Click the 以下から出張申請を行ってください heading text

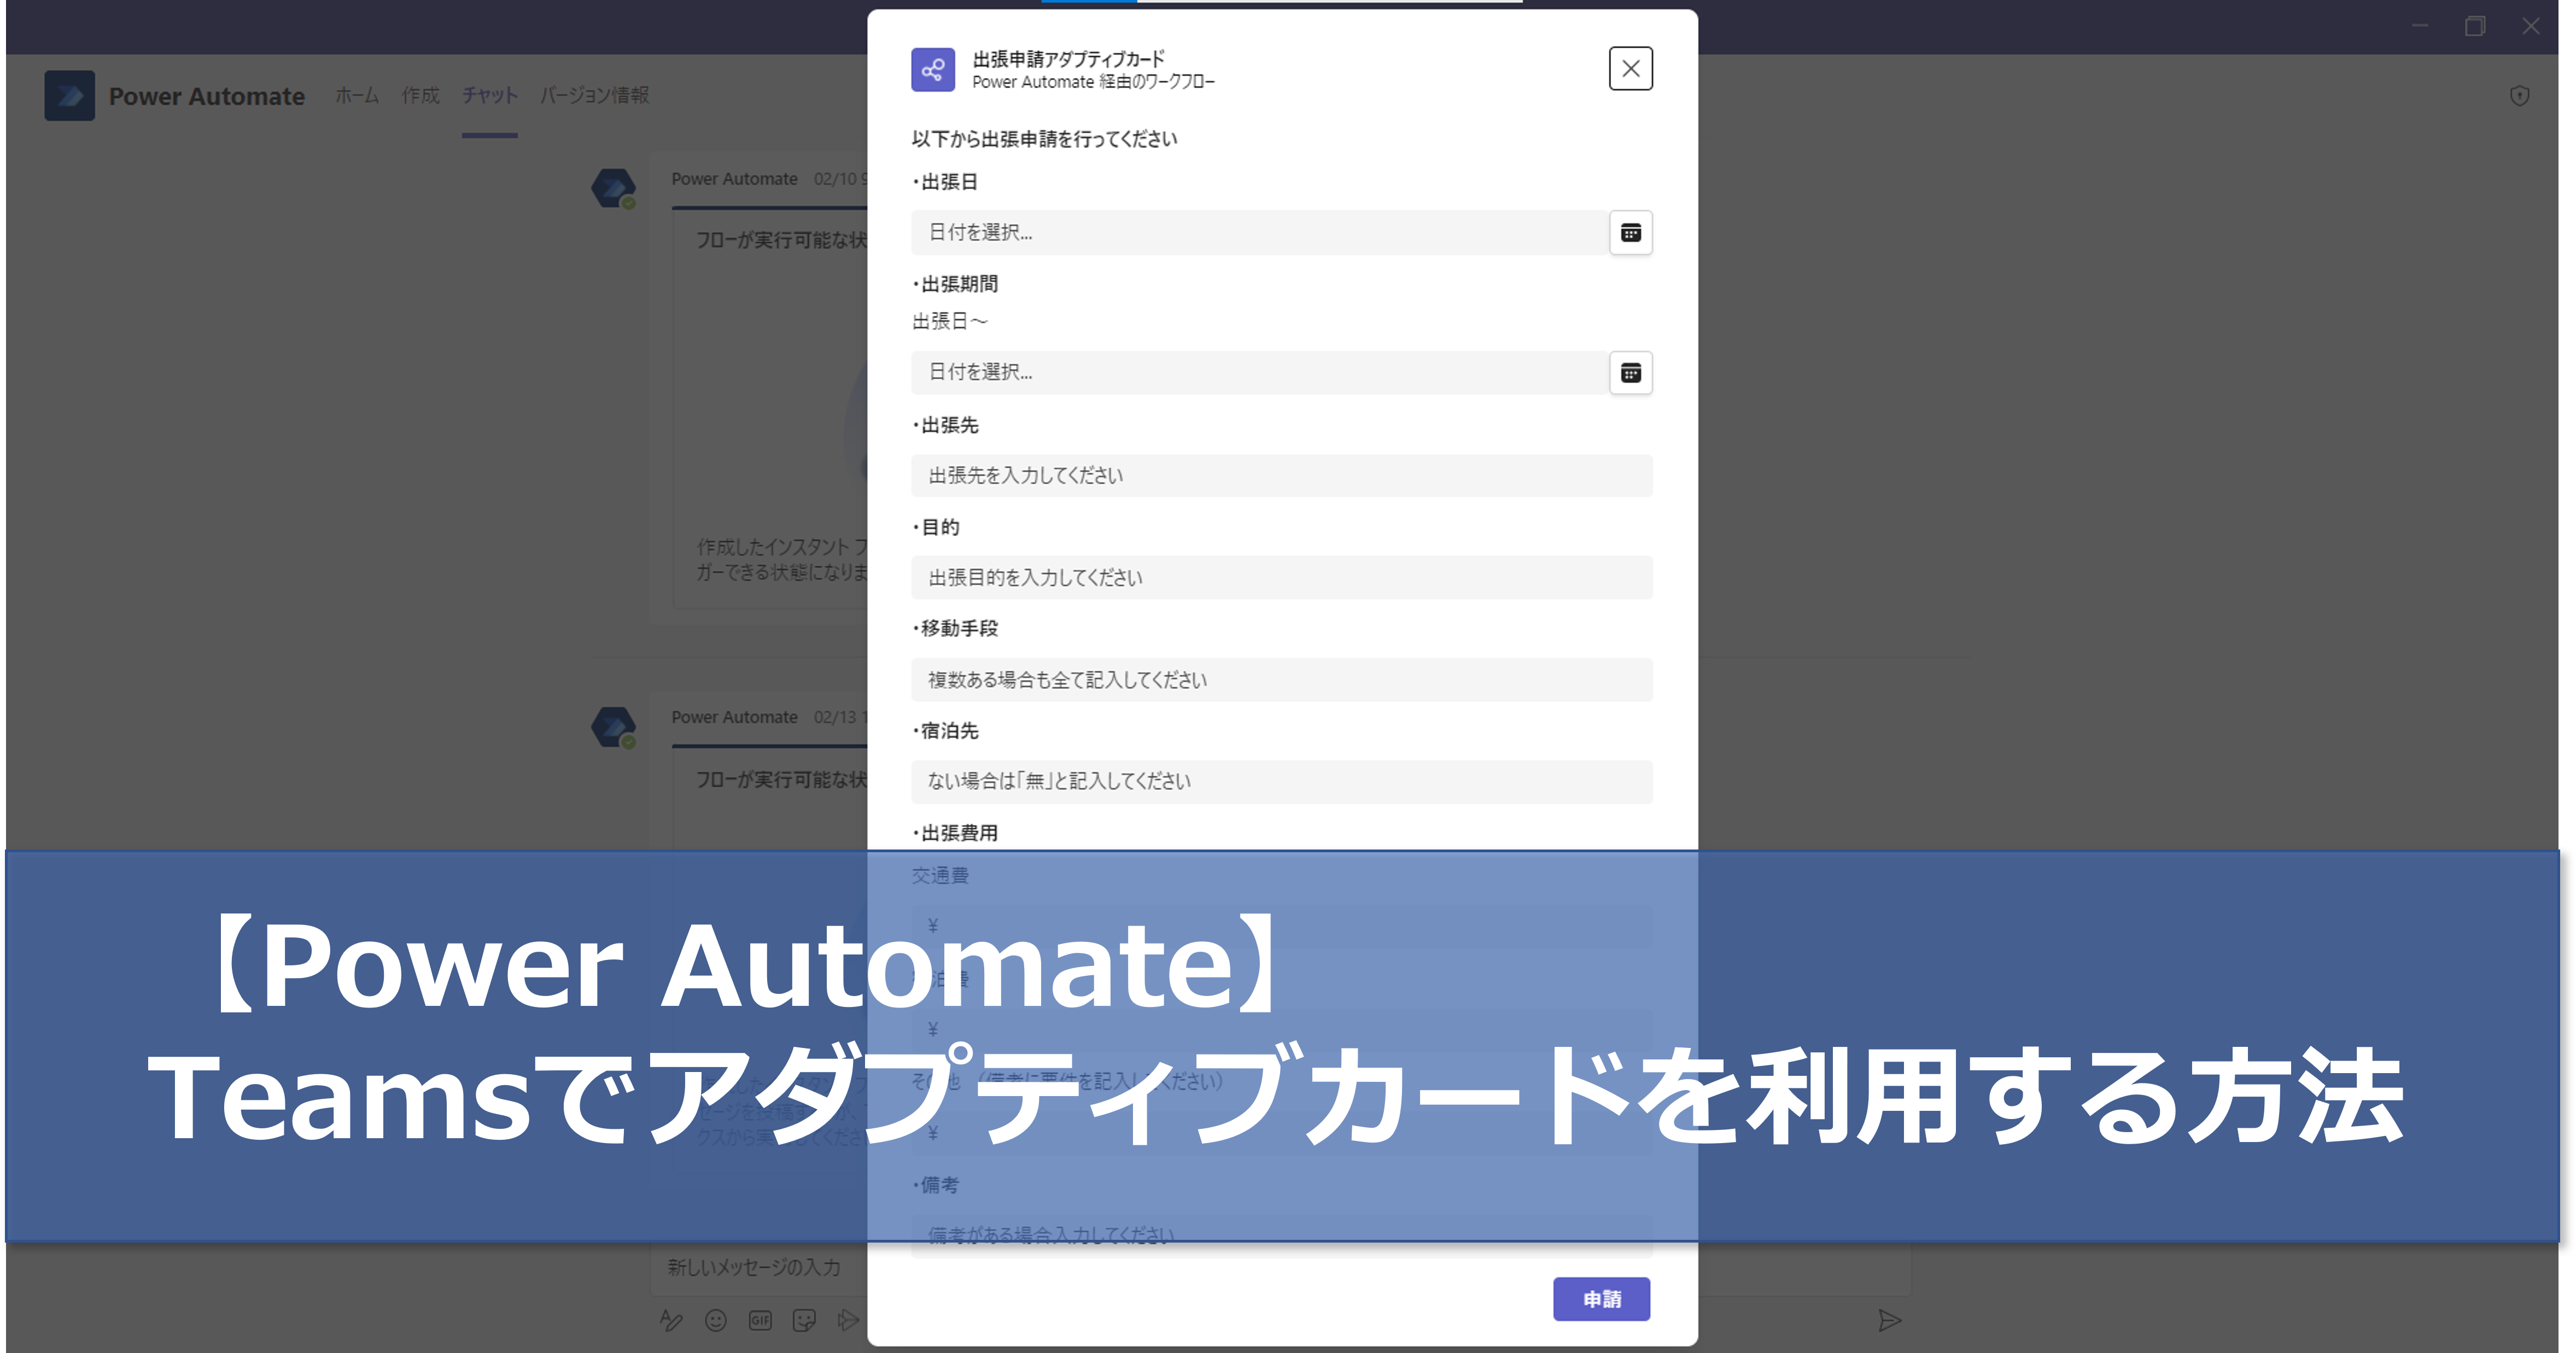coord(1044,139)
